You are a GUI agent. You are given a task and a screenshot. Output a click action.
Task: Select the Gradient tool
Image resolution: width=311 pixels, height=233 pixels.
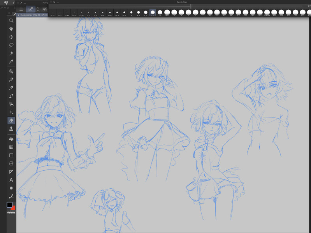(x=11, y=147)
